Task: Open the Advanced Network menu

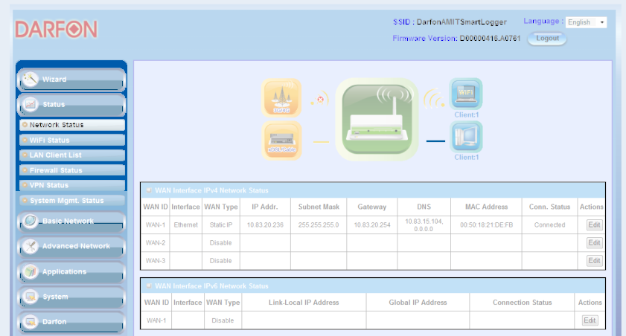Action: click(71, 246)
